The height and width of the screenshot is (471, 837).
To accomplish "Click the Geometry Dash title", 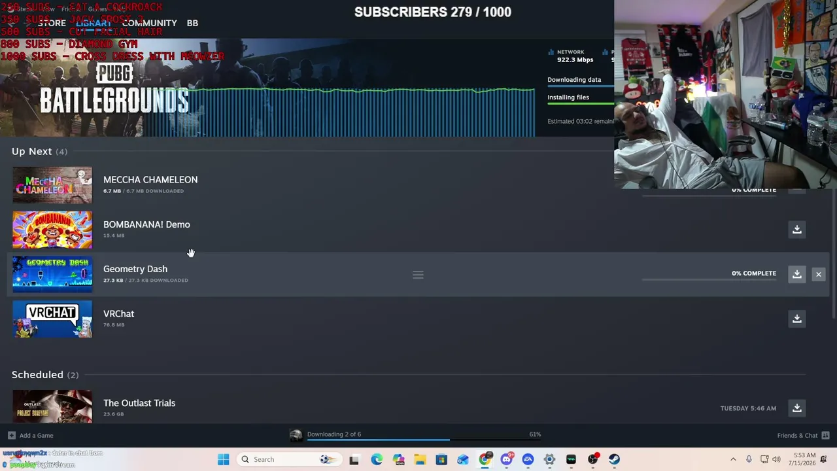I will point(135,269).
